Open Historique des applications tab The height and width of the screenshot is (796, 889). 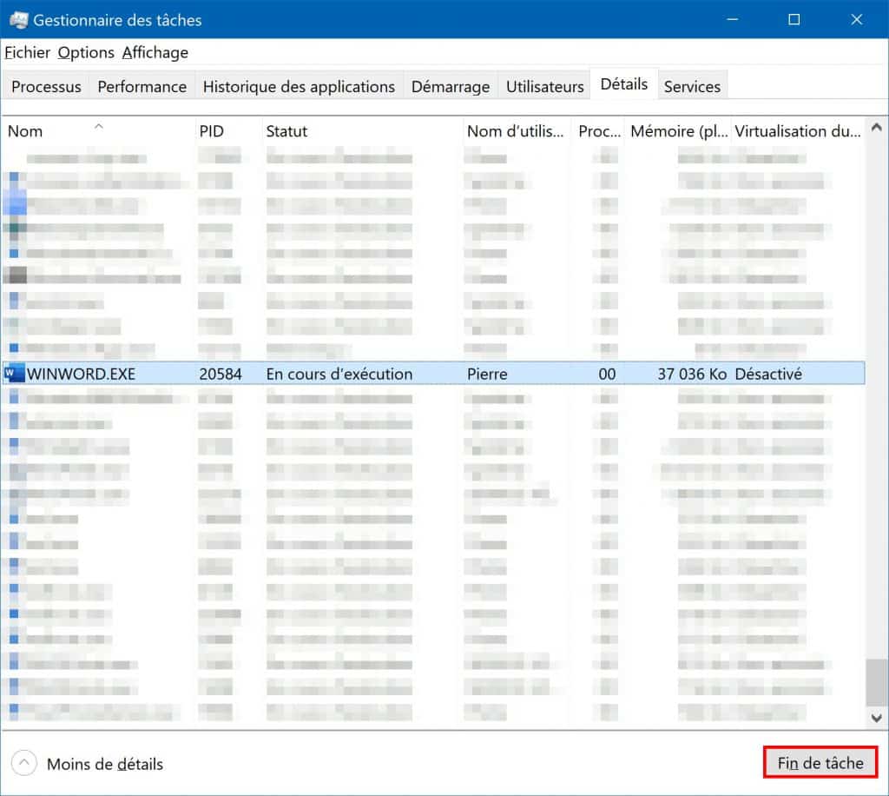pos(299,87)
